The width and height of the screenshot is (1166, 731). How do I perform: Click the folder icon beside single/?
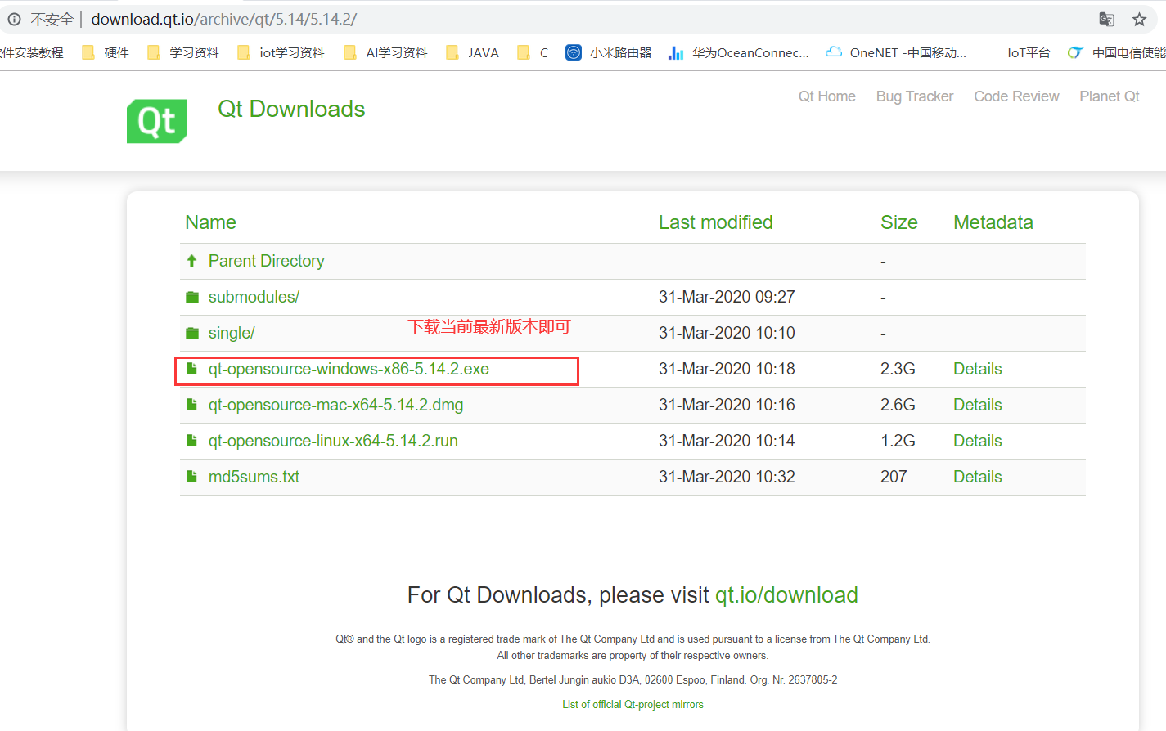(191, 333)
